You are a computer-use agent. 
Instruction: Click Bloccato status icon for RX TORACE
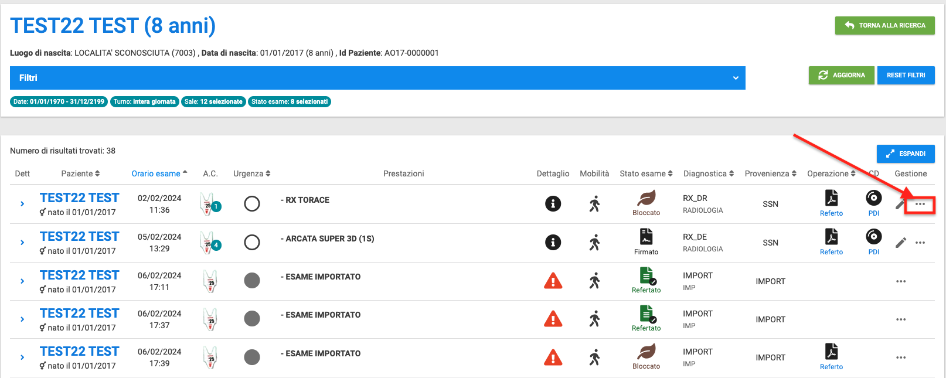646,199
